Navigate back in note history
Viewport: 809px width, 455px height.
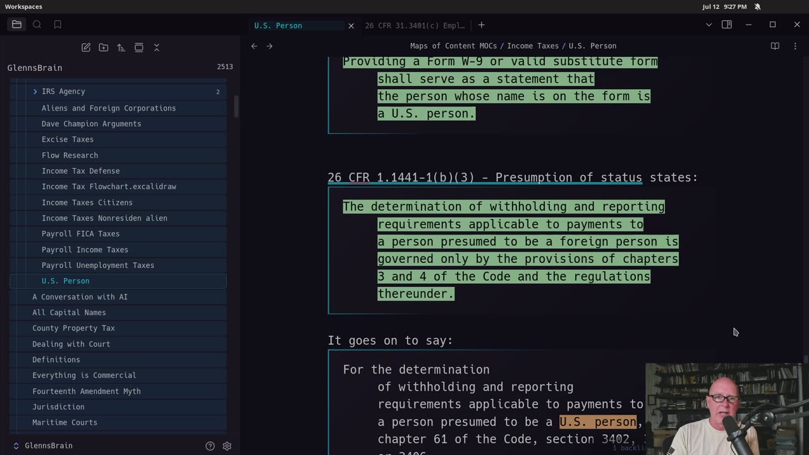[x=254, y=45]
